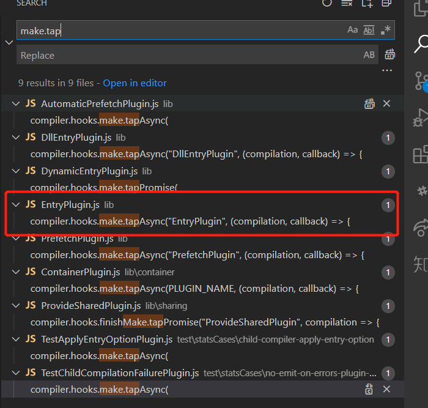428x408 pixels.
Task: Open a new search editor
Action: (x=367, y=3)
